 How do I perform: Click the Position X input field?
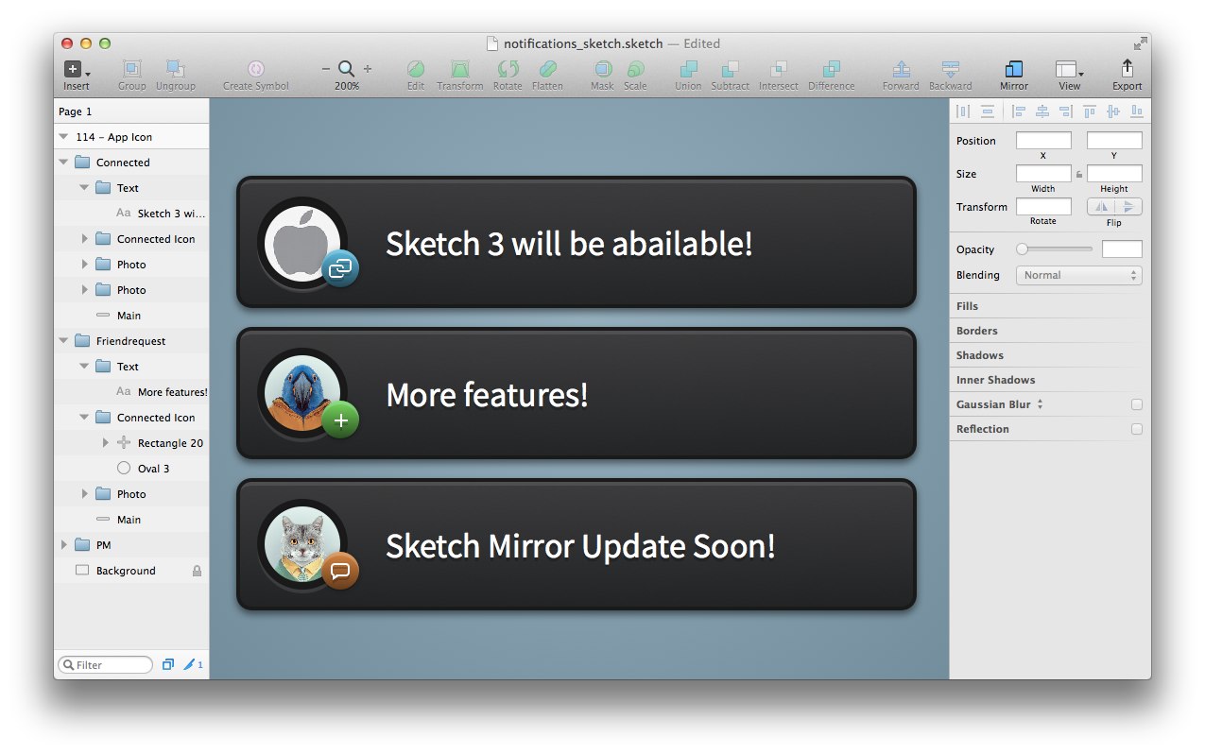[x=1043, y=141]
